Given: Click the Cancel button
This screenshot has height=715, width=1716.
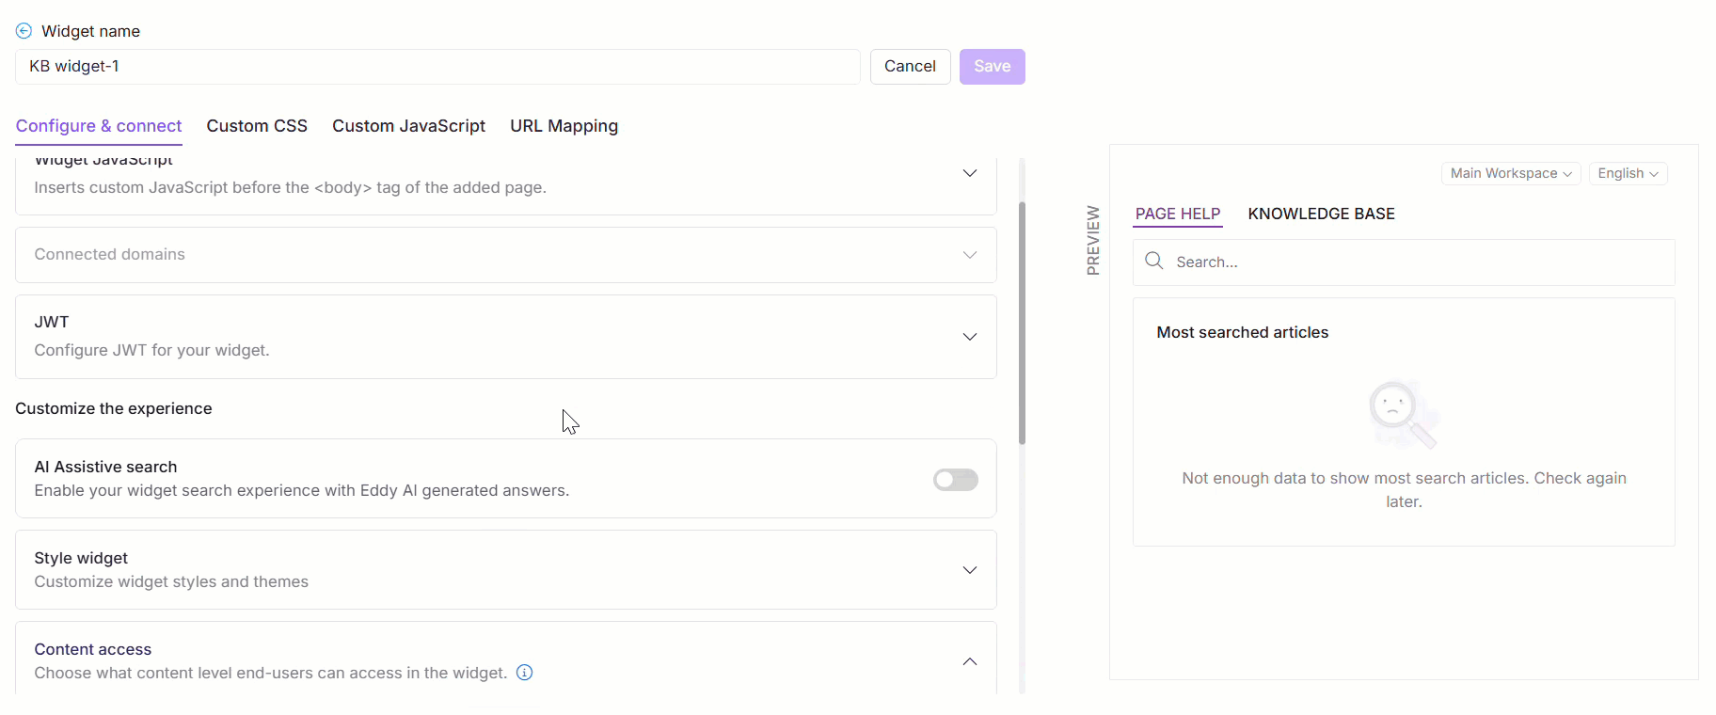Looking at the screenshot, I should pos(910,67).
